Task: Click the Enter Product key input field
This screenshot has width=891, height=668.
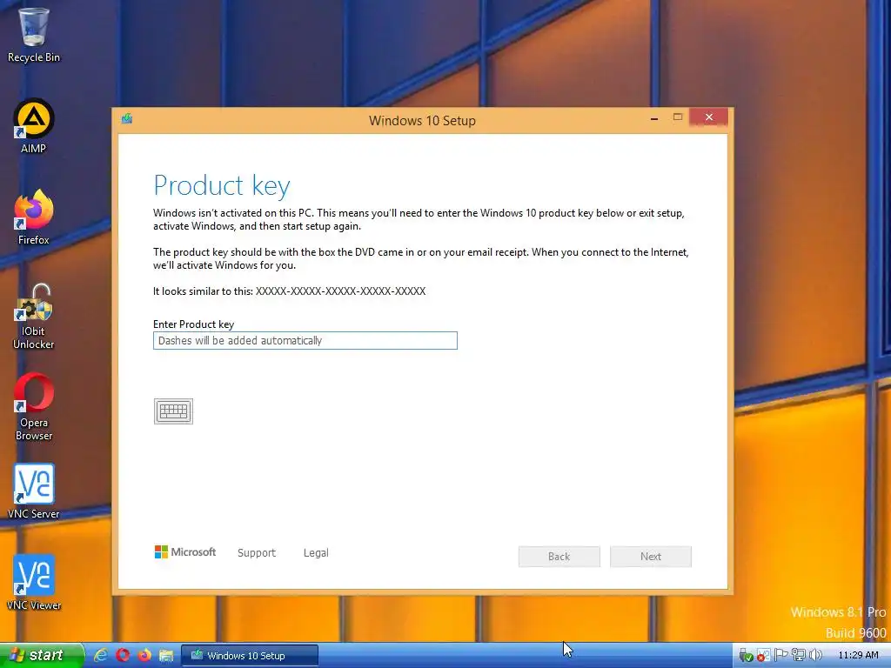Action: (x=305, y=340)
